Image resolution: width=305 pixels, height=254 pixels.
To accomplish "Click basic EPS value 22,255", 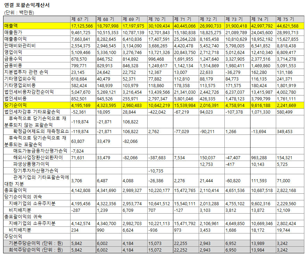I will click(x=181, y=244).
